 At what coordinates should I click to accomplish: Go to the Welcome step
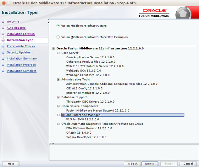(x=13, y=22)
